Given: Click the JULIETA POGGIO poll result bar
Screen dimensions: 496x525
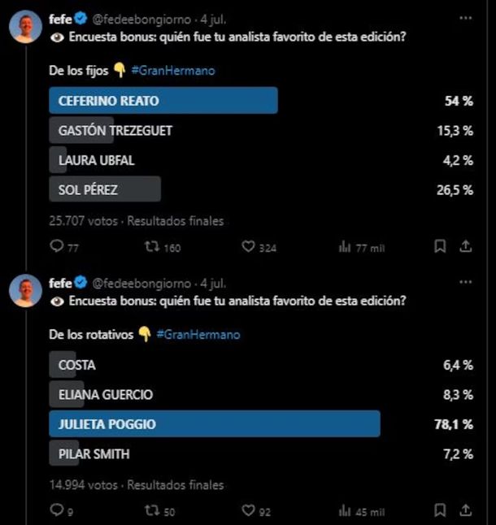Looking at the screenshot, I should [x=215, y=423].
